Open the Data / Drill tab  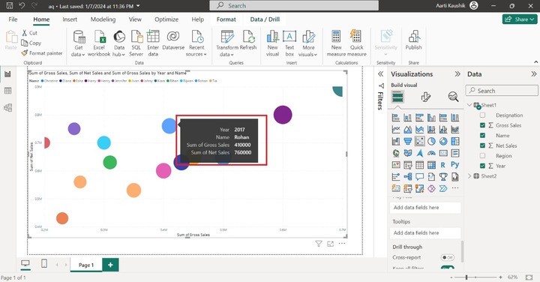coord(265,19)
